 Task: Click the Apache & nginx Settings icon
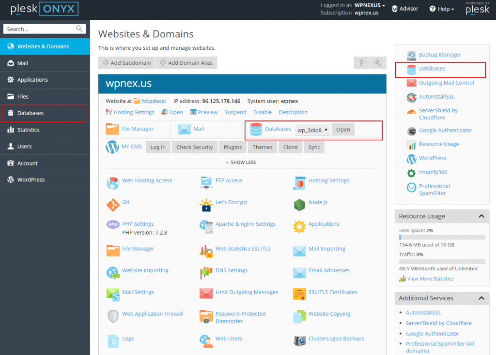pyautogui.click(x=206, y=227)
